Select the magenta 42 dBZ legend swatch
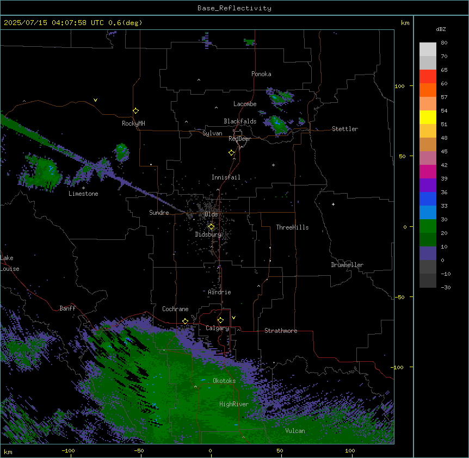This screenshot has width=469, height=458. point(428,171)
